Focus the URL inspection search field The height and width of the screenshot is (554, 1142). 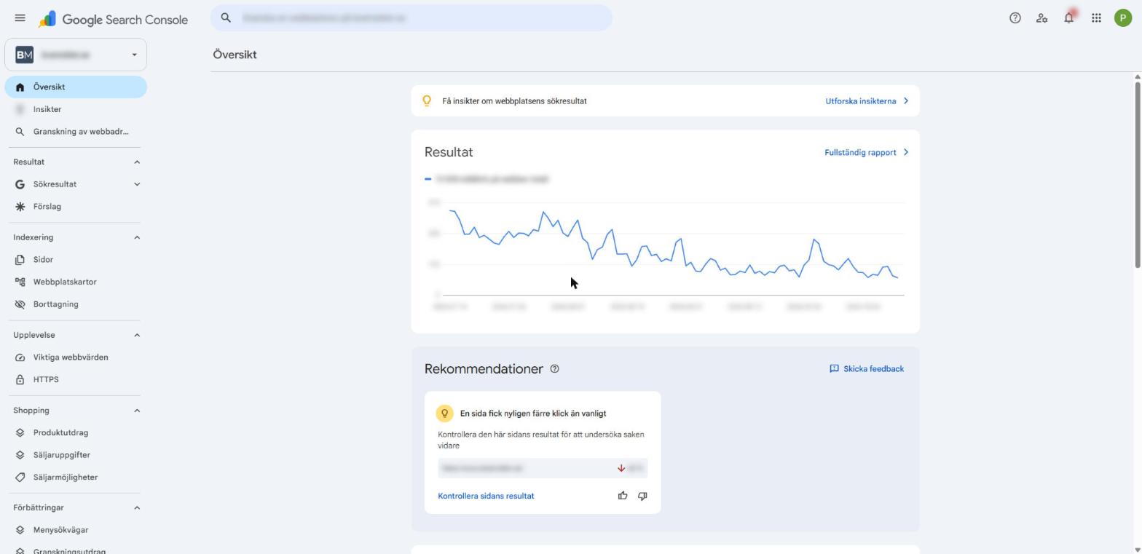coord(411,17)
